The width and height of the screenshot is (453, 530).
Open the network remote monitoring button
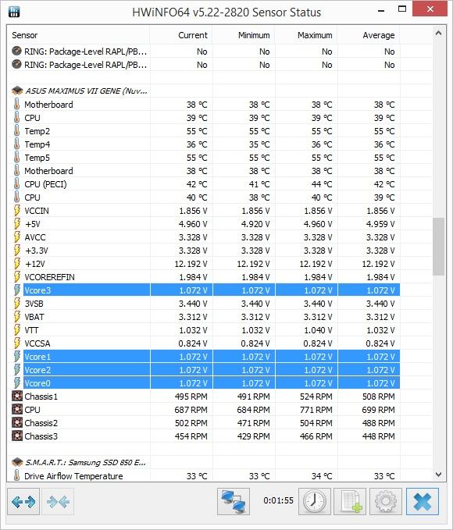tap(234, 502)
